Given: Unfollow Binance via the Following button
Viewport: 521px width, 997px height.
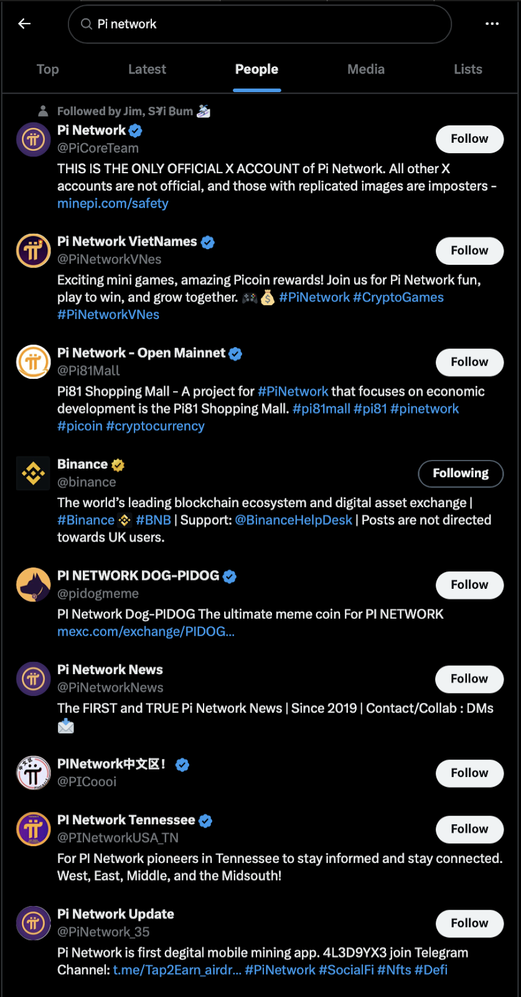Looking at the screenshot, I should [x=461, y=473].
